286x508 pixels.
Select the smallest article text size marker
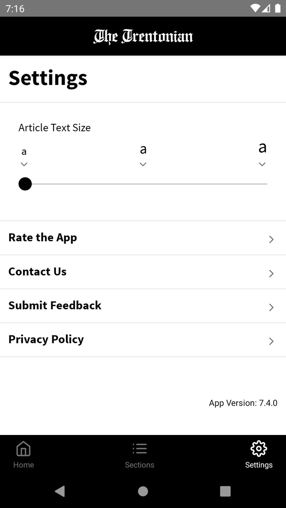[x=24, y=157]
